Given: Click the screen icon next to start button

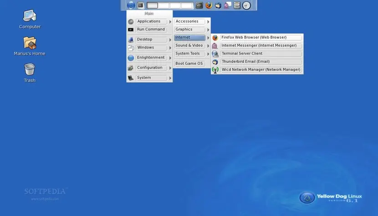Looking at the screenshot, I should click(x=141, y=5).
